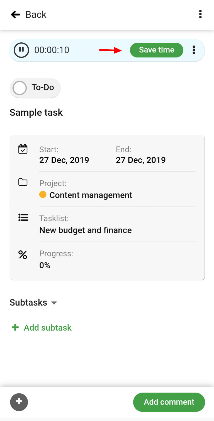Open the floating plus action button
214x421 pixels.
coord(19,402)
